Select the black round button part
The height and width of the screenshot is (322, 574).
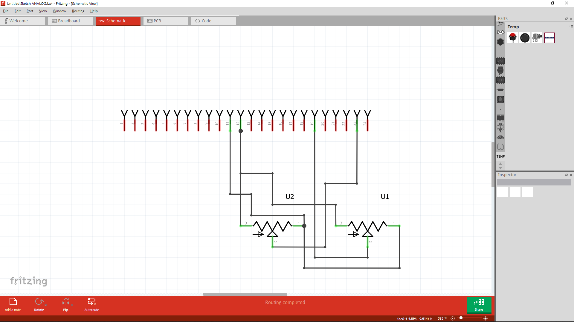pyautogui.click(x=525, y=38)
